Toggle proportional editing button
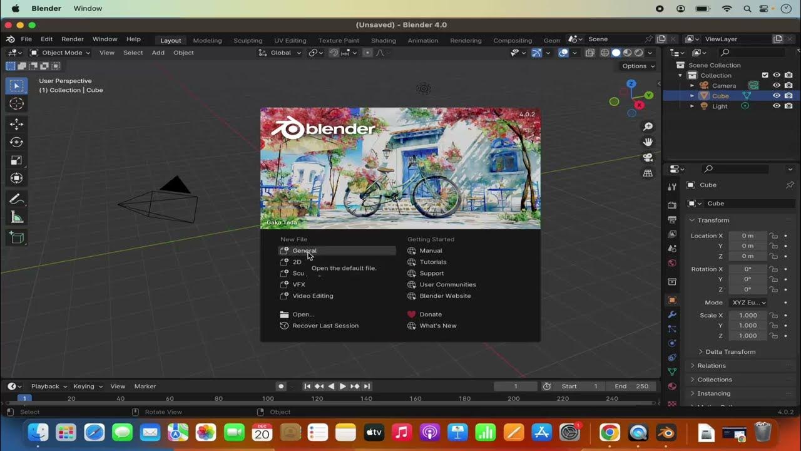The height and width of the screenshot is (451, 801). (x=367, y=53)
